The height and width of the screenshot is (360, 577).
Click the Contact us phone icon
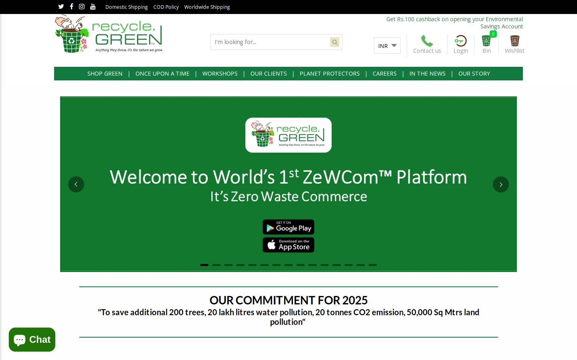(427, 41)
